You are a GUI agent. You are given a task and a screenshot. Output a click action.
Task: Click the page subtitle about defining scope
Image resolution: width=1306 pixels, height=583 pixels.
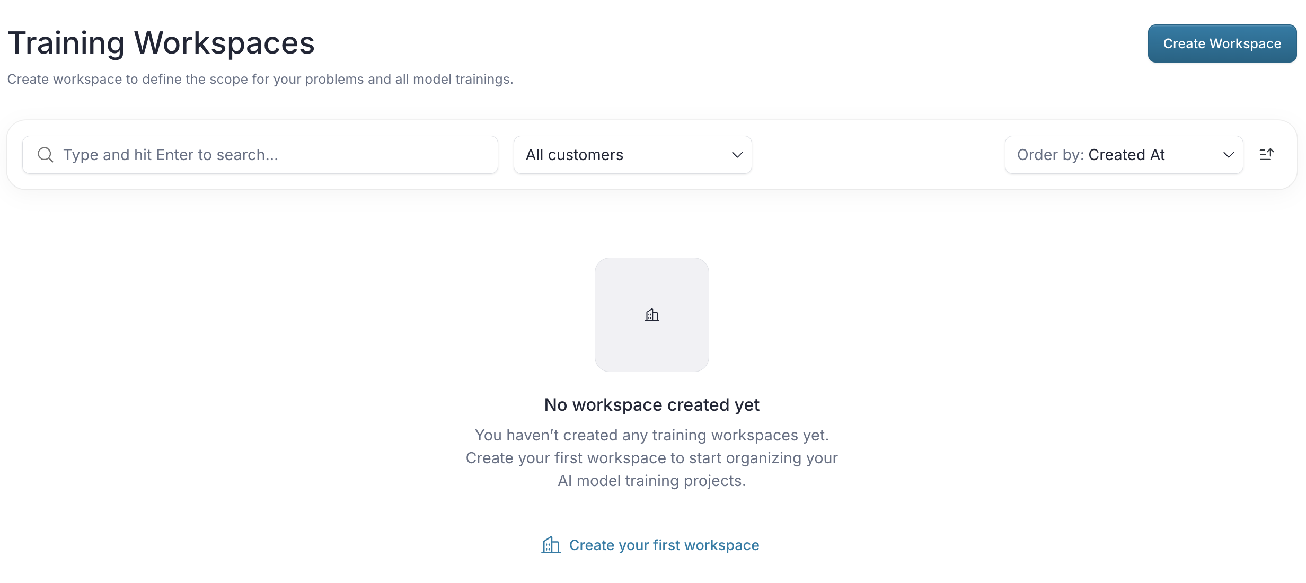260,79
